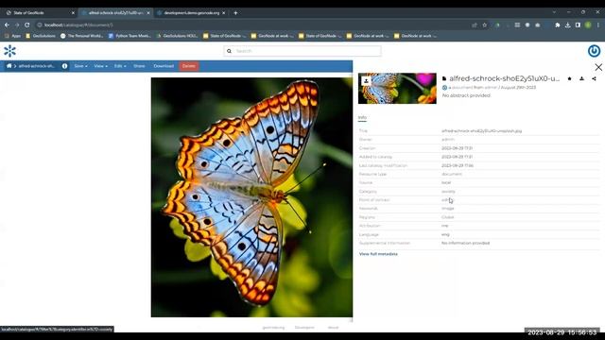Click the butterfly thumbnail in details panel
The height and width of the screenshot is (340, 605).
click(397, 88)
